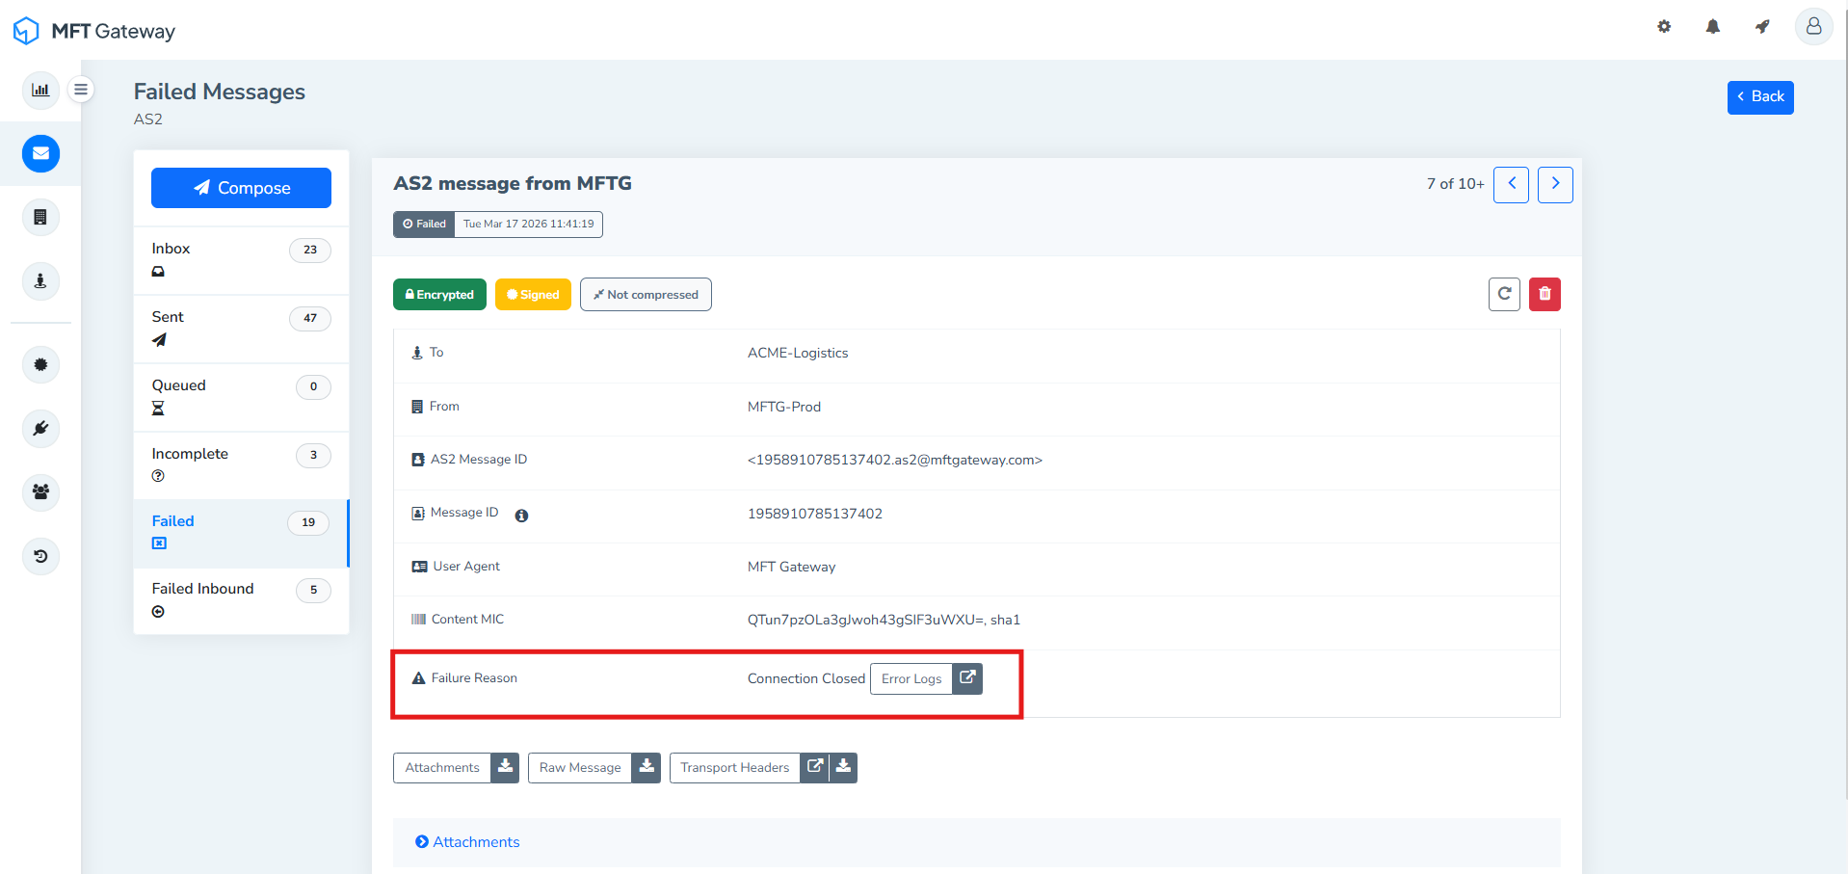This screenshot has height=874, width=1848.
Task: Go to next message arrow
Action: (x=1555, y=184)
